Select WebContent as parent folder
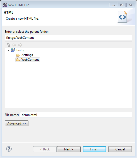 (x=30, y=60)
